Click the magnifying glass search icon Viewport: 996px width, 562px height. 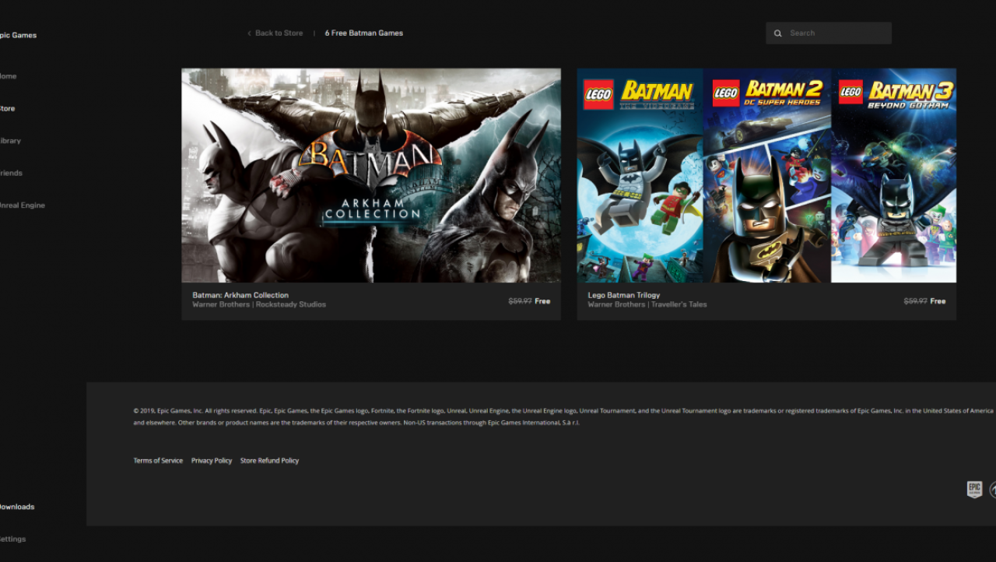[777, 33]
